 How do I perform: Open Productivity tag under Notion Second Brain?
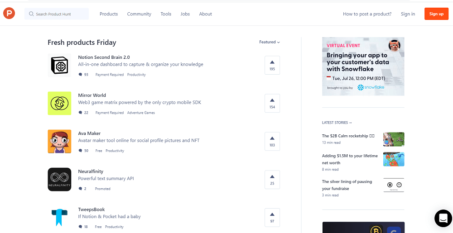(x=136, y=75)
